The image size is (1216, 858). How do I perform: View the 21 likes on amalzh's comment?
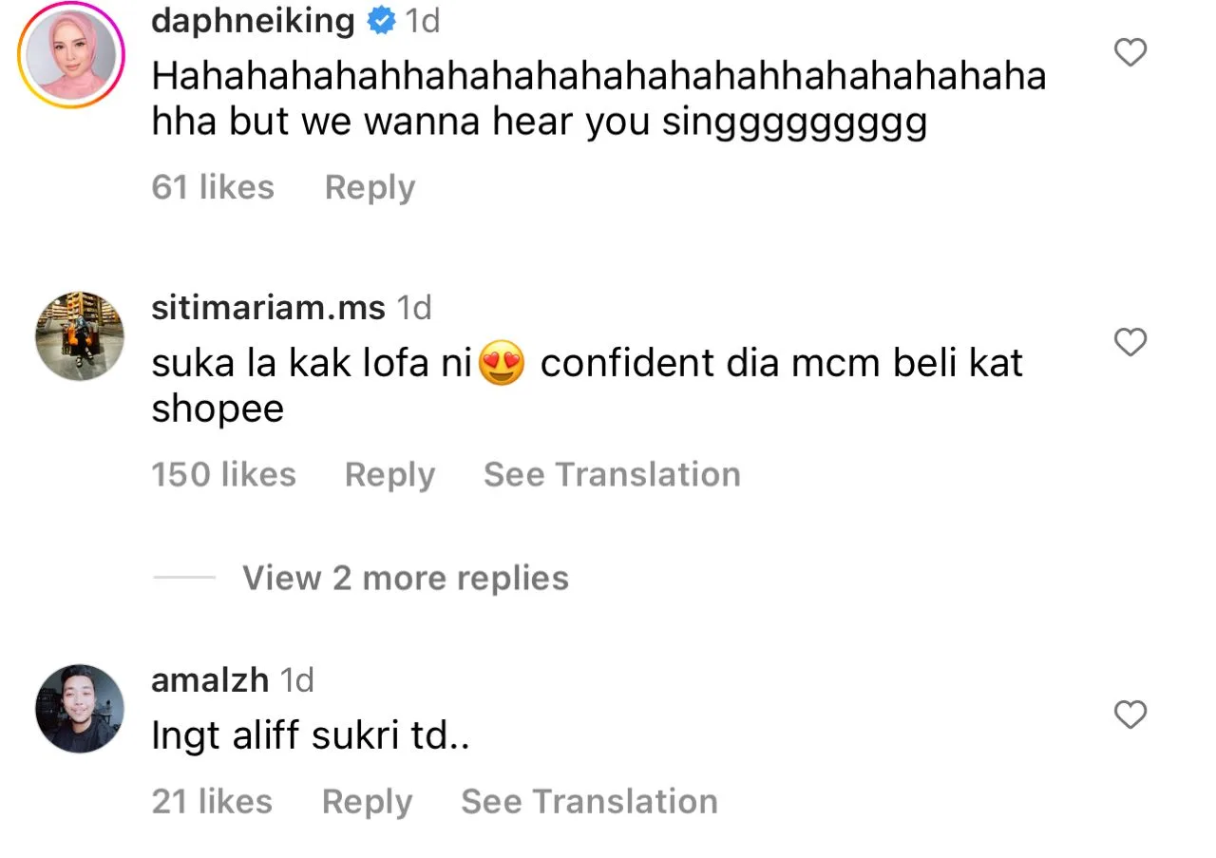212,802
